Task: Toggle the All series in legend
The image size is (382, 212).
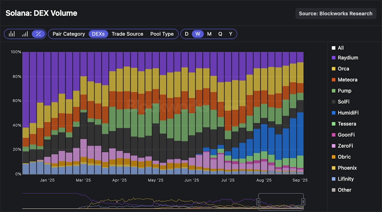Action: (x=341, y=48)
